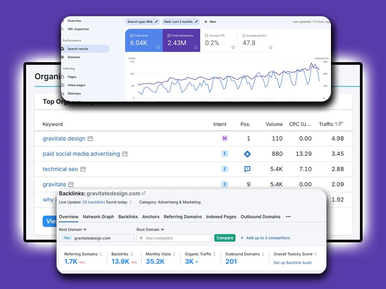Click the pencil icon on Date filter
Image resolution: width=386 pixels, height=289 pixels.
(196, 22)
